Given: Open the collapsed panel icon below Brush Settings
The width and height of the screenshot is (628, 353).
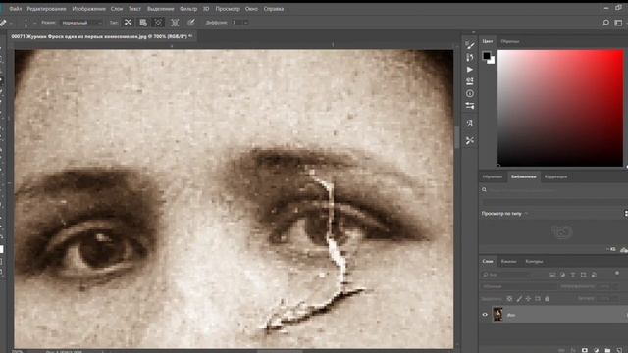Looking at the screenshot, I should point(470,57).
